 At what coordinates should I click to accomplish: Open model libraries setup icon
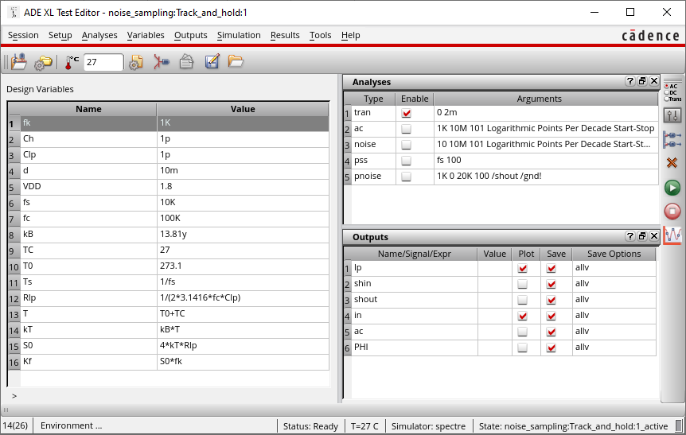135,62
